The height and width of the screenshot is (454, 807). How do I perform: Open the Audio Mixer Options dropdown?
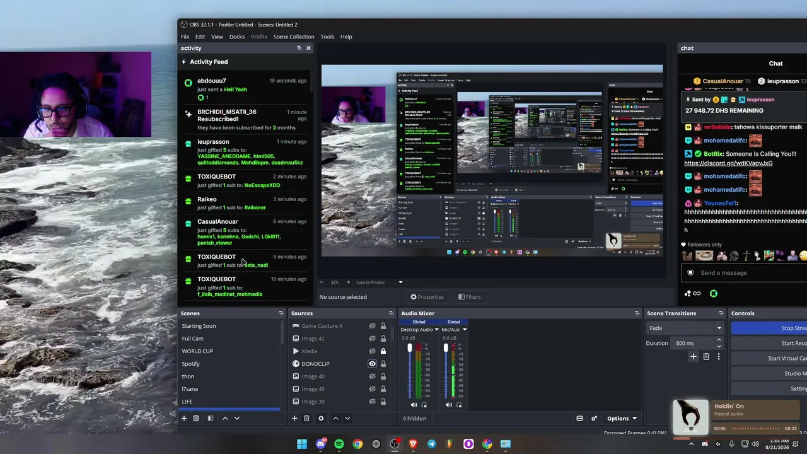coord(622,418)
